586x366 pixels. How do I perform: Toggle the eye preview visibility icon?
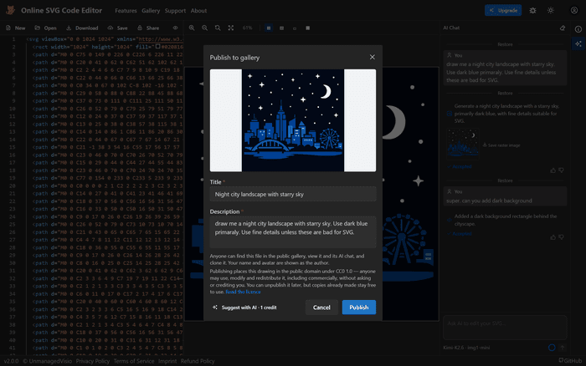175,28
